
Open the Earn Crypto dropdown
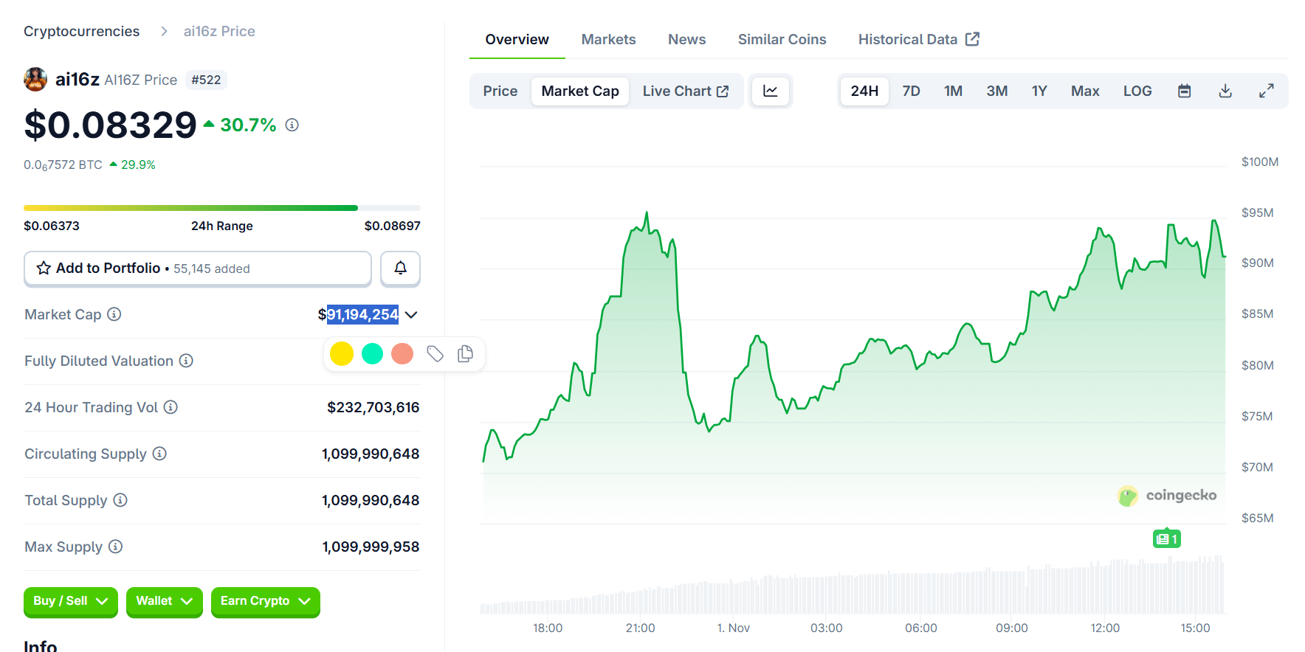click(x=265, y=601)
